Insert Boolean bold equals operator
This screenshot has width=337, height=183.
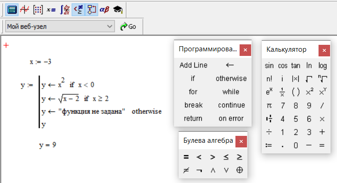coord(186,157)
